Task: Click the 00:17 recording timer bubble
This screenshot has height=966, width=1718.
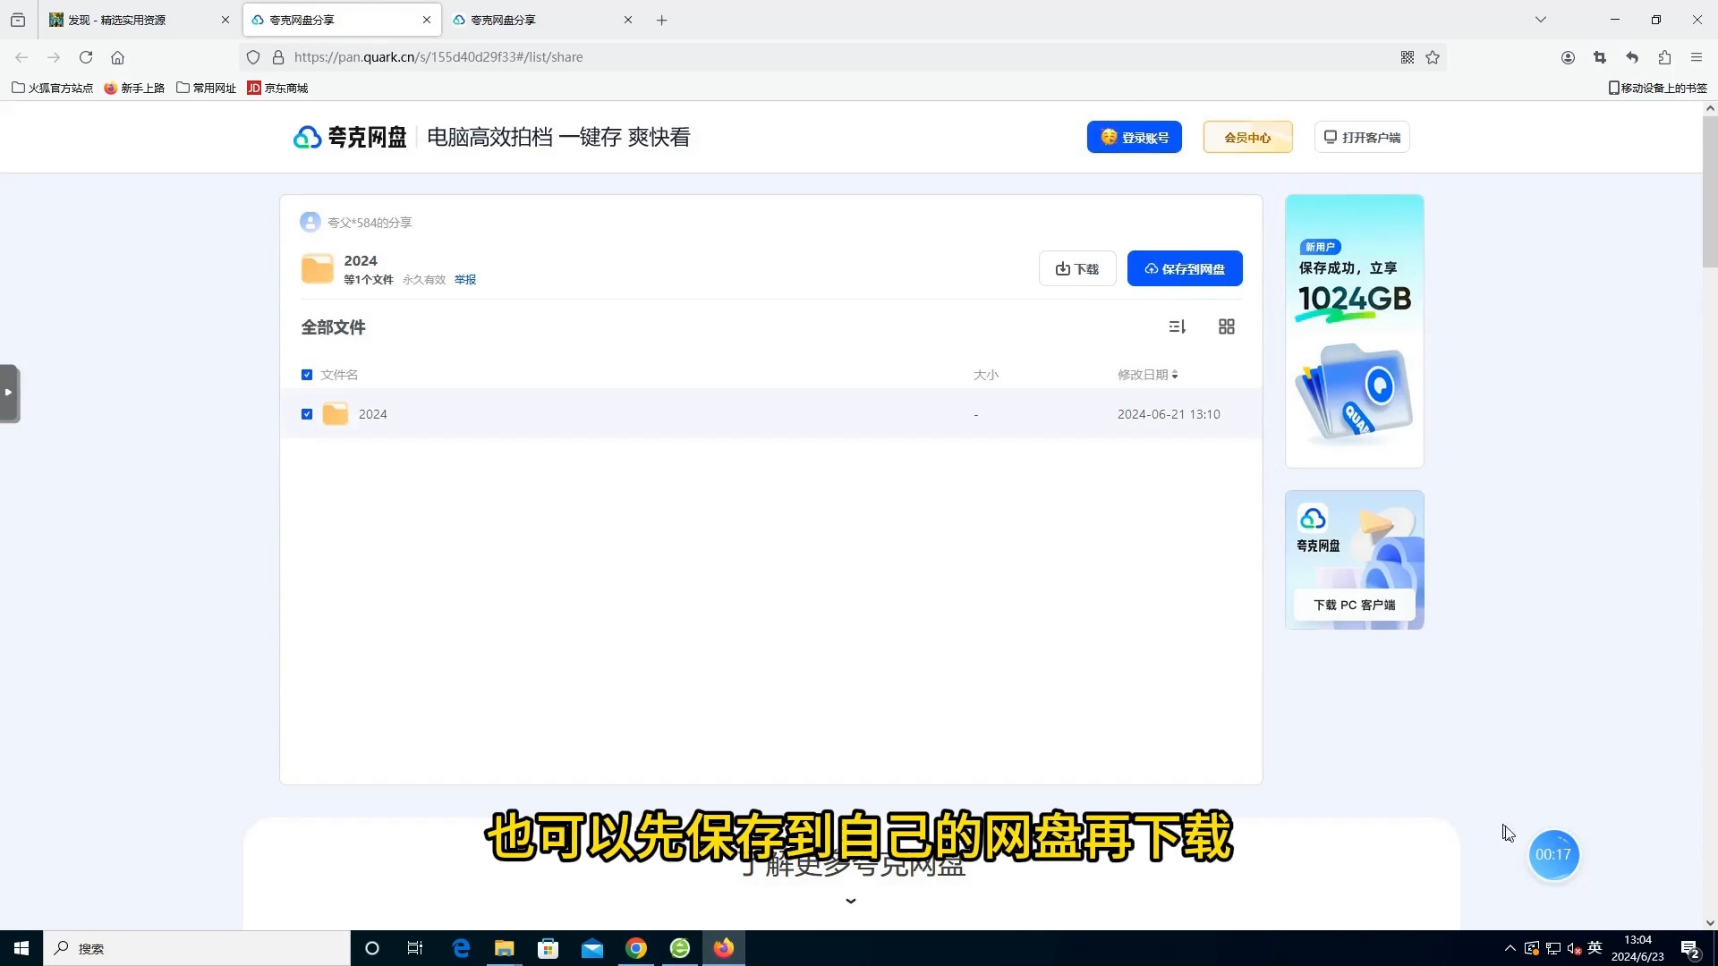Action: pos(1553,854)
